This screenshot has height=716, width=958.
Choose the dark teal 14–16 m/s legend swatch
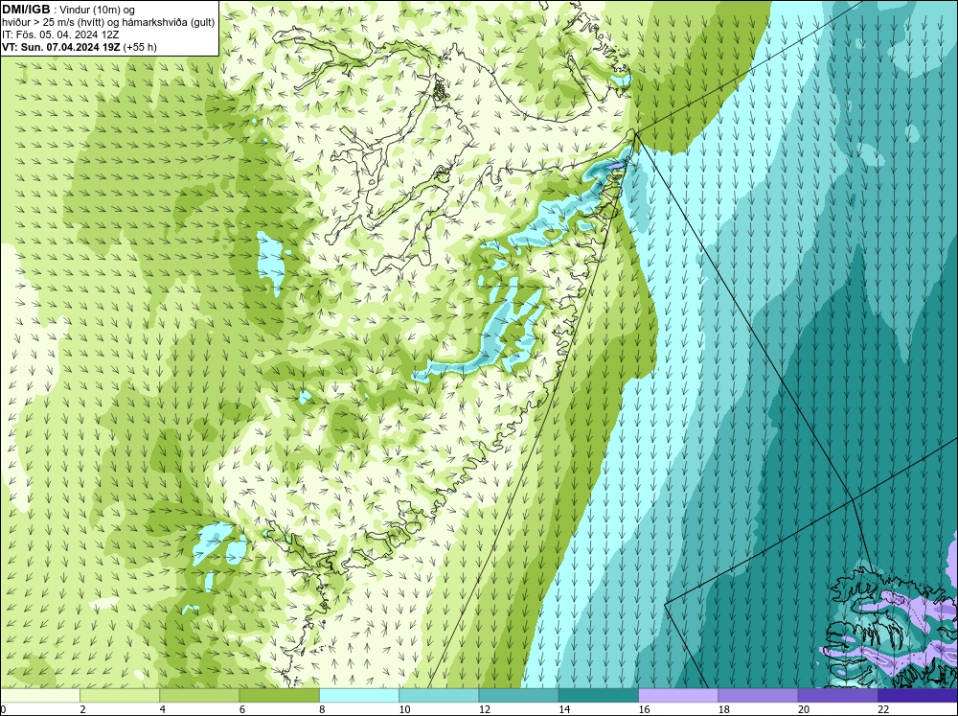click(599, 695)
